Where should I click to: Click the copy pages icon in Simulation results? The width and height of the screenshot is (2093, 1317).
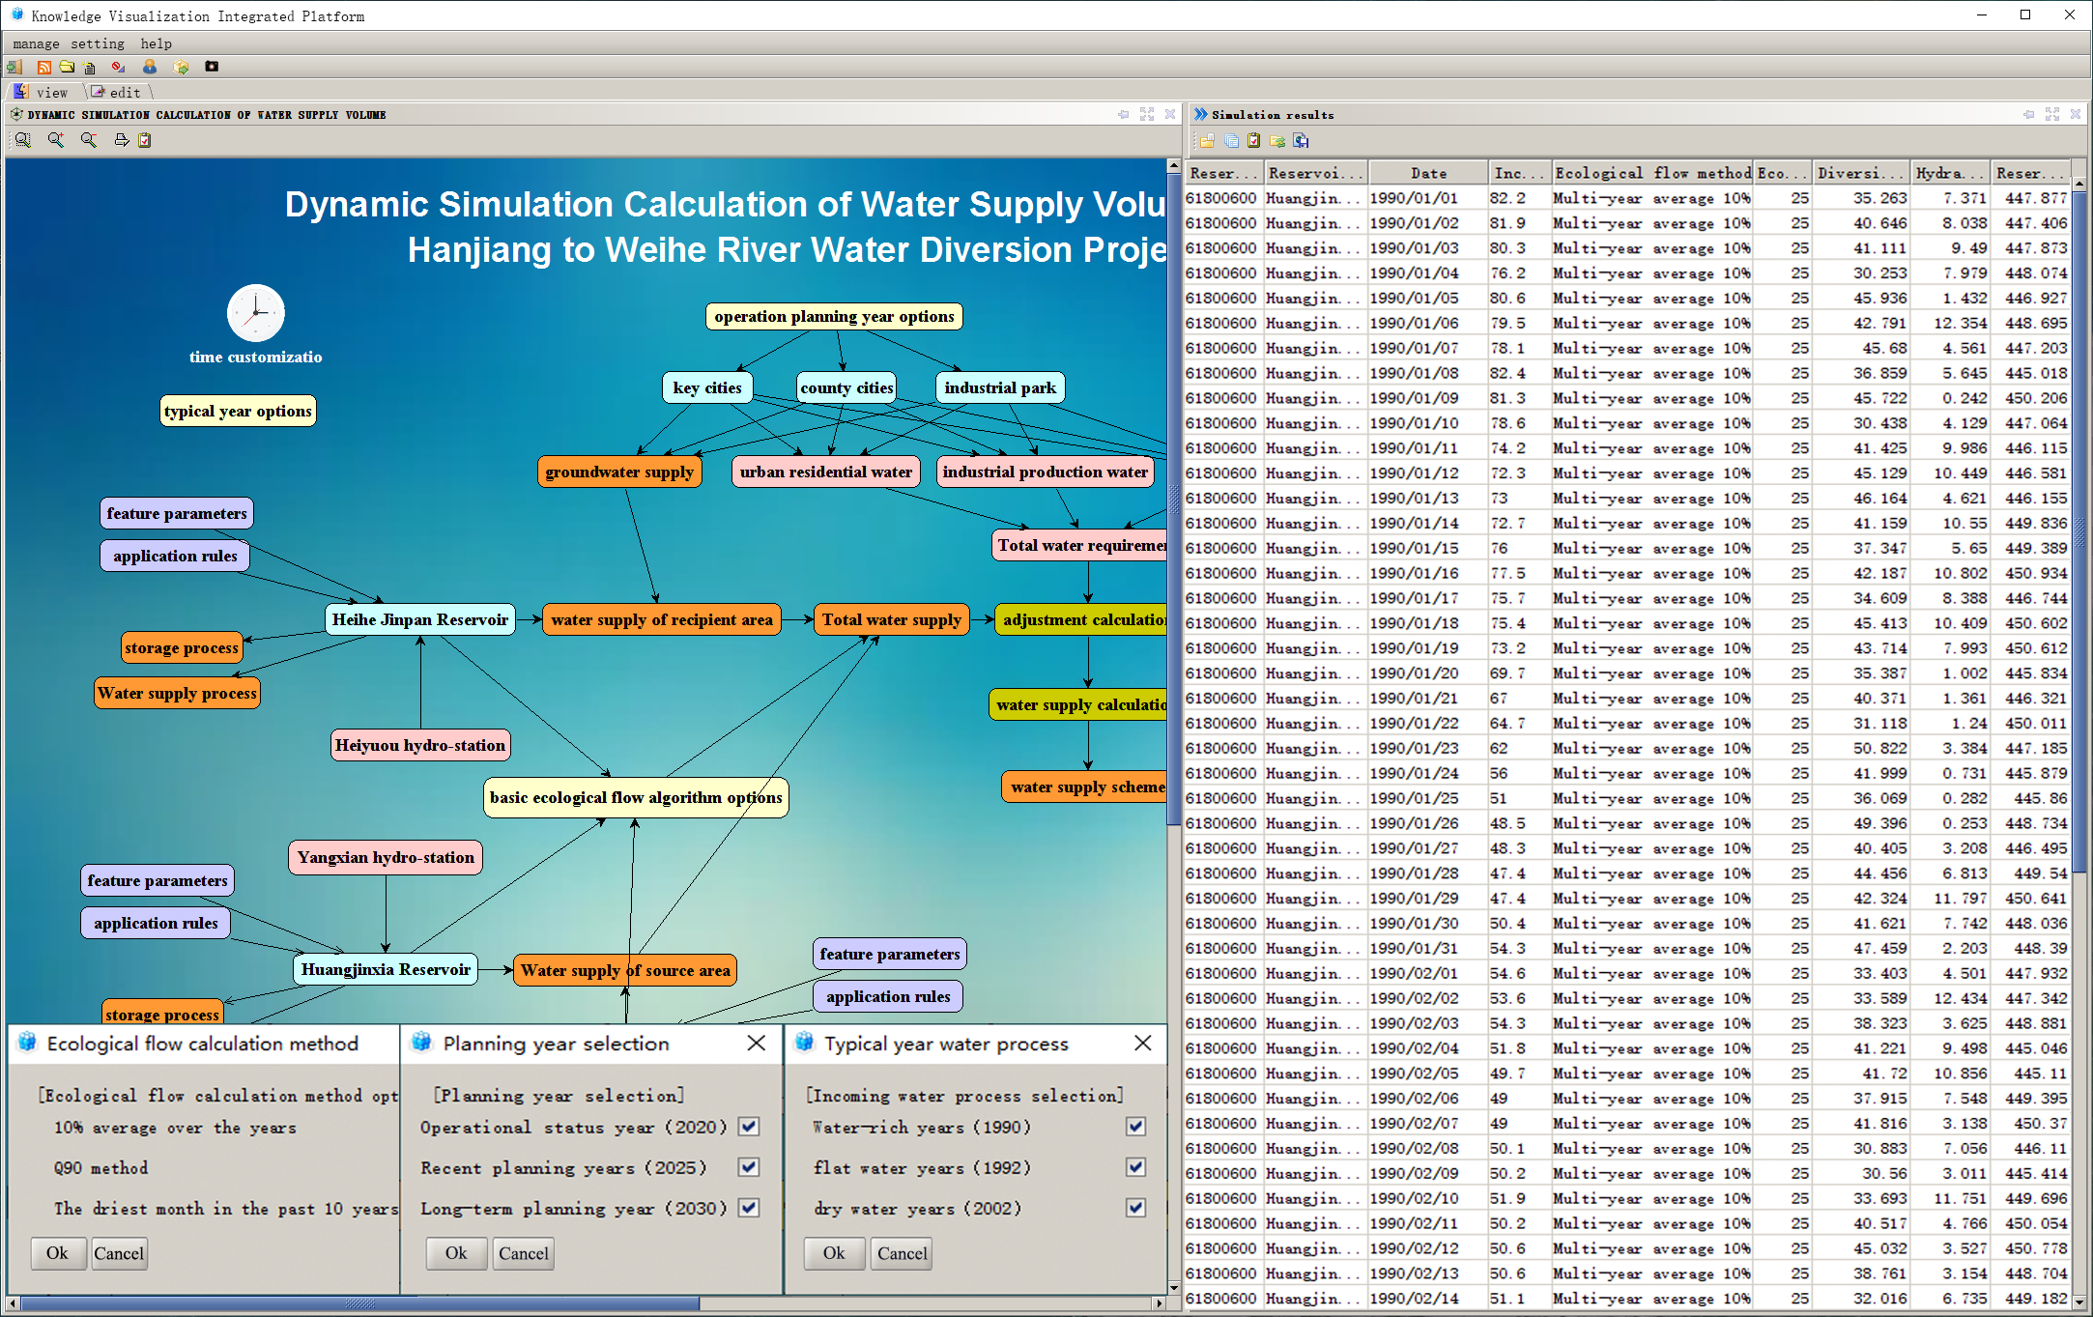(1231, 141)
